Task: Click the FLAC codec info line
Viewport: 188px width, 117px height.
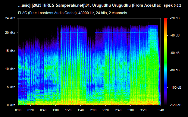Action: [x=72, y=13]
